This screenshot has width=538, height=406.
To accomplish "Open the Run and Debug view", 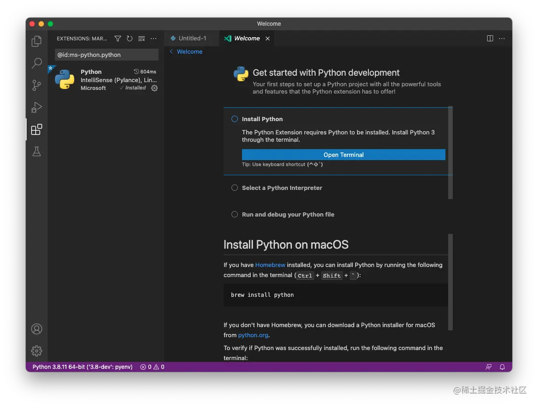I will pos(36,107).
